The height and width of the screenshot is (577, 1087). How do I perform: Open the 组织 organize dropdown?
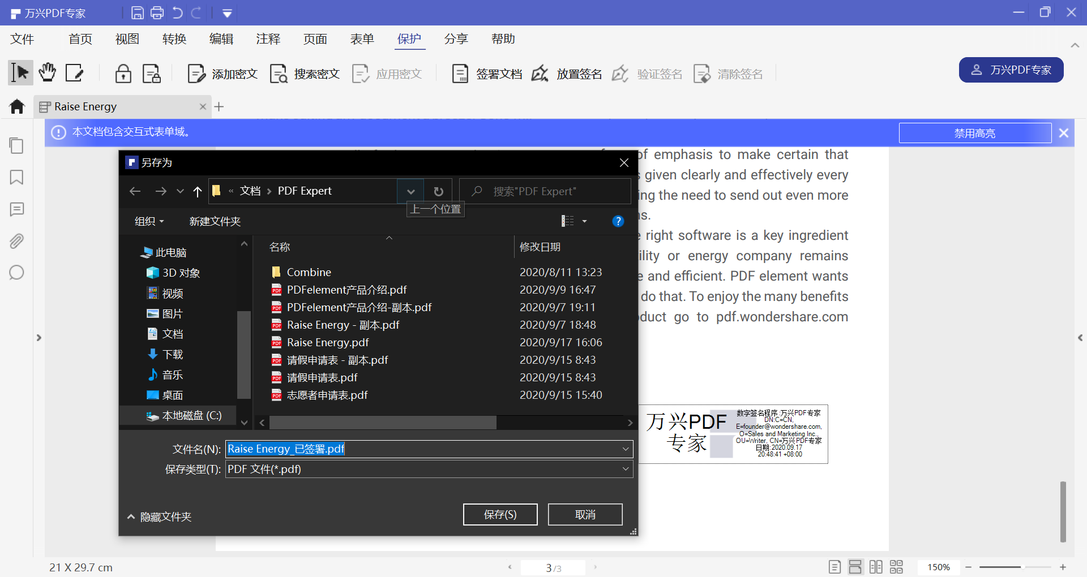pyautogui.click(x=149, y=221)
